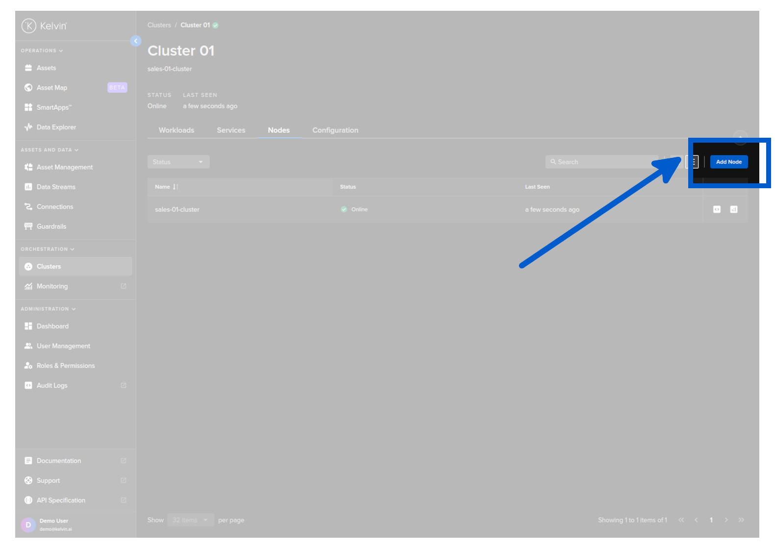Screen dimensions: 775x549
Task: Open the Guardrails page
Action: (51, 226)
